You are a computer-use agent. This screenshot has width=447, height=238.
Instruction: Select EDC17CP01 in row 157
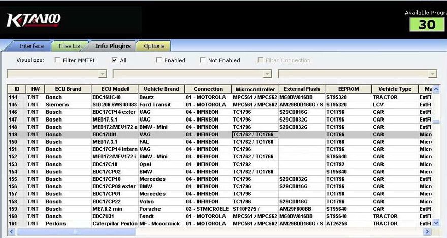[x=115, y=194]
